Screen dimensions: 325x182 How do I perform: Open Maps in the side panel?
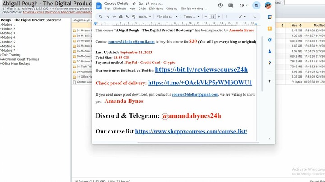coord(269,63)
